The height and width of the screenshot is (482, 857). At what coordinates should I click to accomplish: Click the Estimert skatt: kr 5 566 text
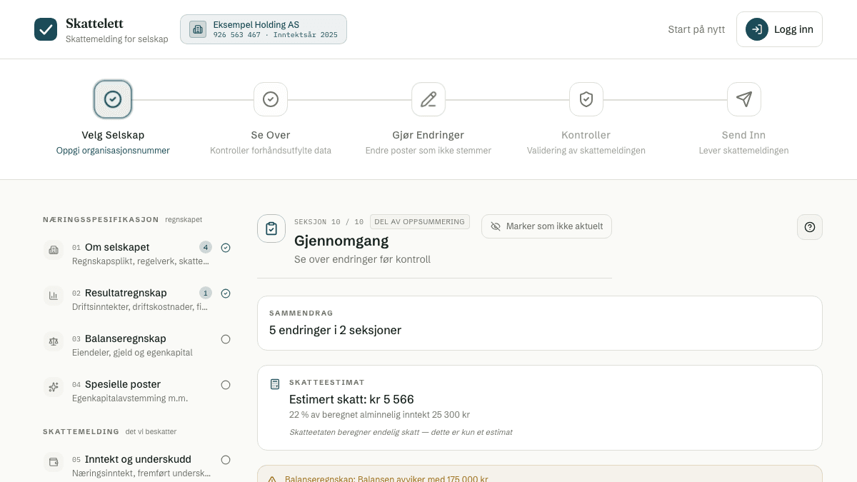[351, 399]
